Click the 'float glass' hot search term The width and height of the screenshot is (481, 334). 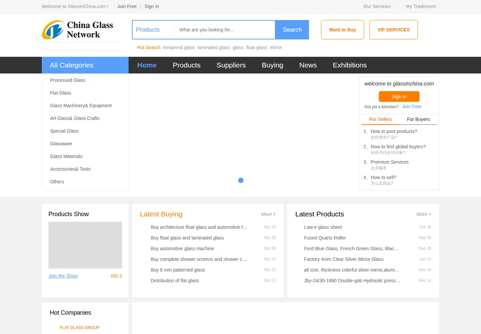click(x=257, y=47)
